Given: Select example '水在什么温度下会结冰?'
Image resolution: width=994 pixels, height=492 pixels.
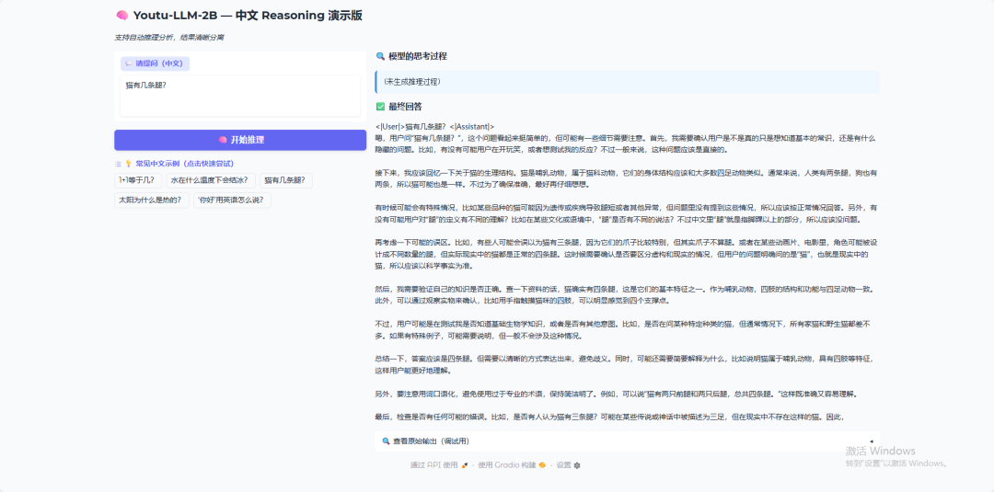Looking at the screenshot, I should tap(211, 180).
